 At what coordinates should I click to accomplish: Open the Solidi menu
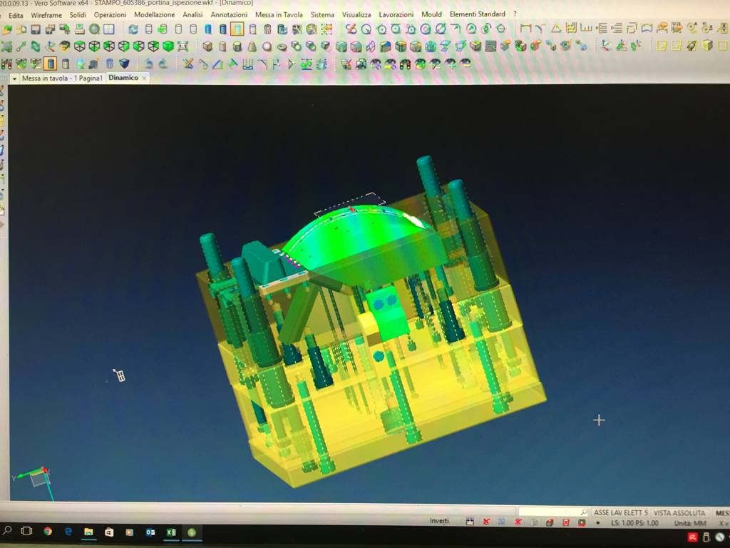tap(78, 16)
